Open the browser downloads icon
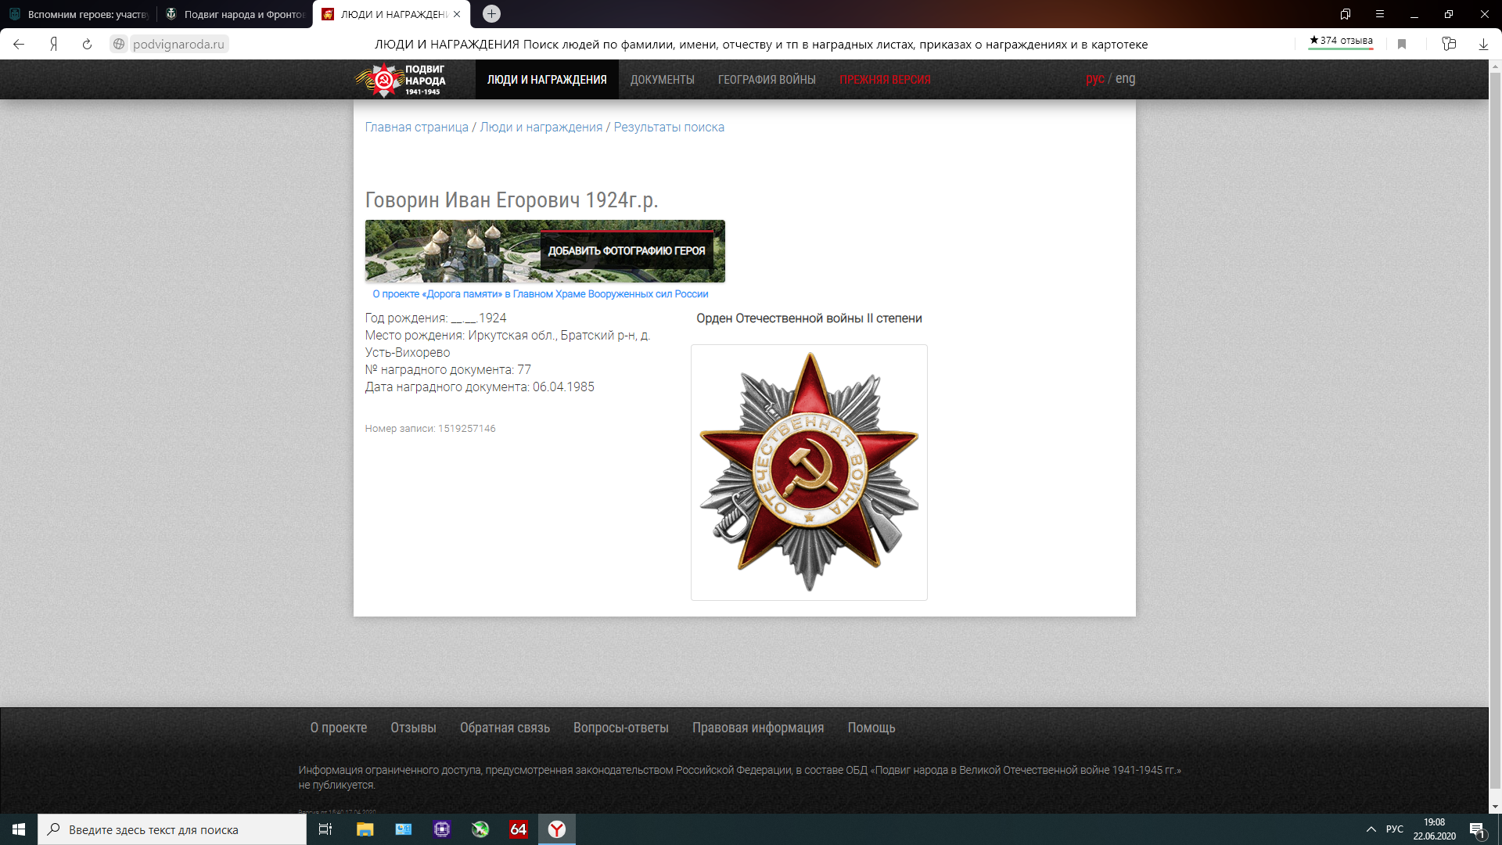This screenshot has height=845, width=1502. click(x=1483, y=45)
